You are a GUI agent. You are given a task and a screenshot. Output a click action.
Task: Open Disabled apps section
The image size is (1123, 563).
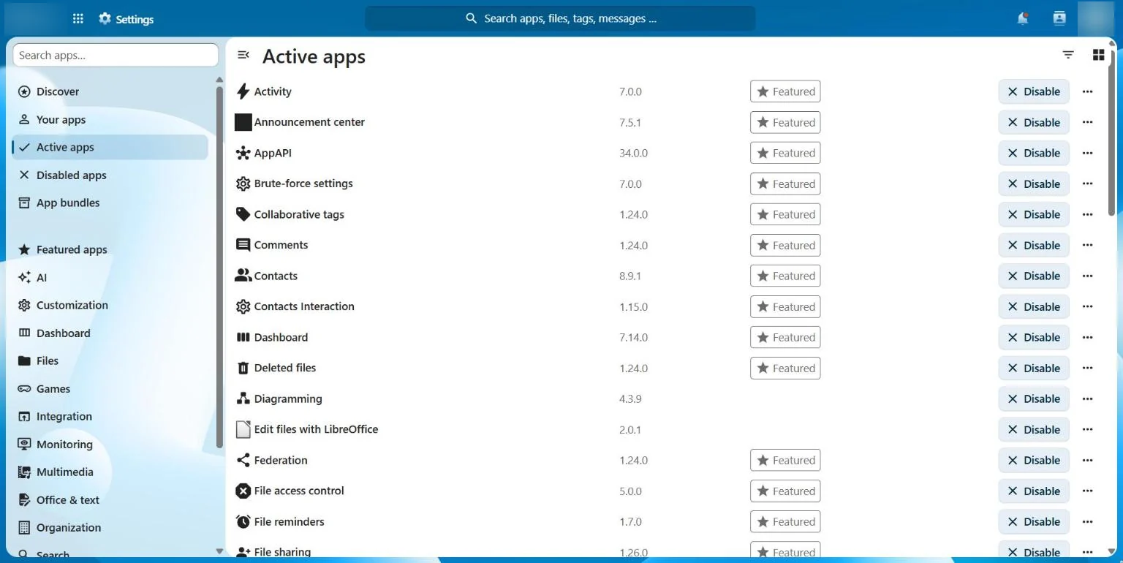click(110, 175)
